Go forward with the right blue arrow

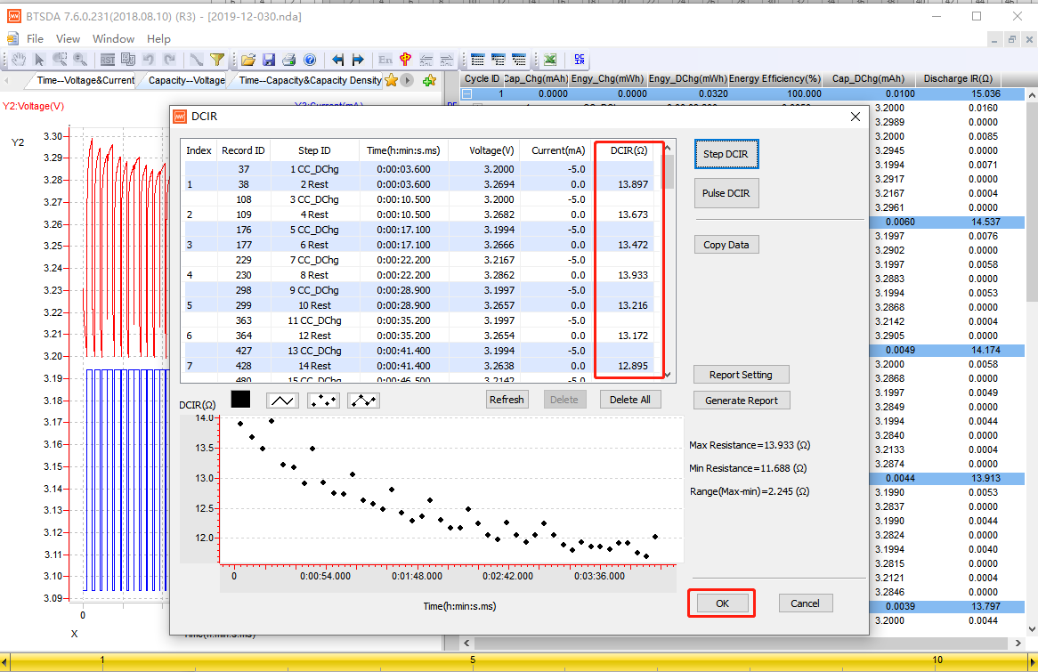tap(358, 60)
